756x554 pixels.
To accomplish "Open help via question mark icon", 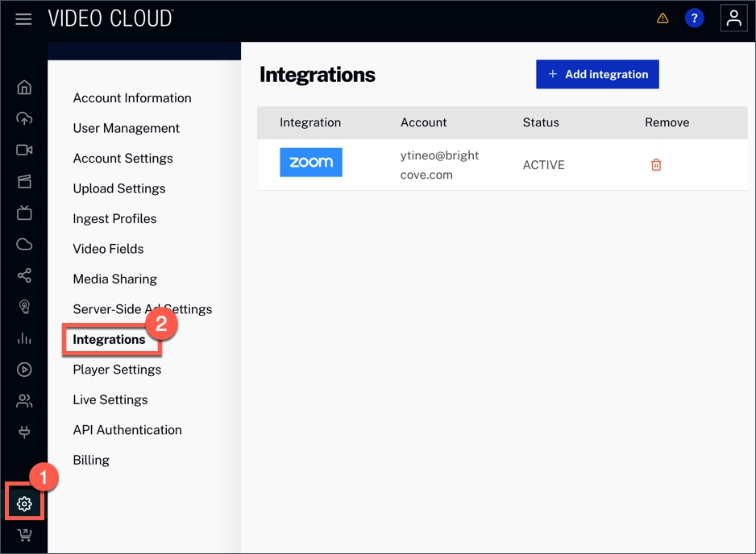I will [695, 17].
